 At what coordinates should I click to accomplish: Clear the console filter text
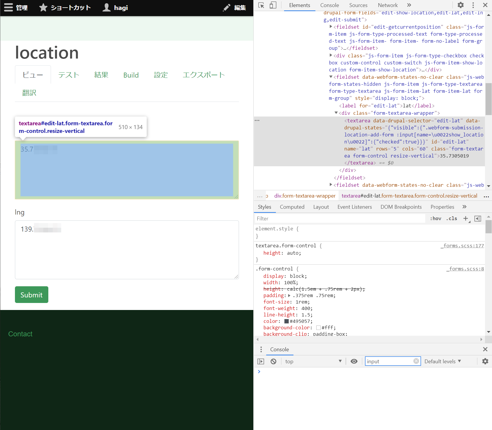416,361
